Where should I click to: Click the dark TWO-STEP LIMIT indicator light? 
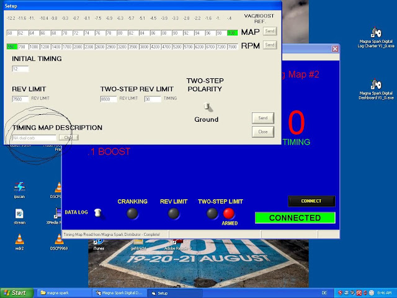click(x=212, y=214)
